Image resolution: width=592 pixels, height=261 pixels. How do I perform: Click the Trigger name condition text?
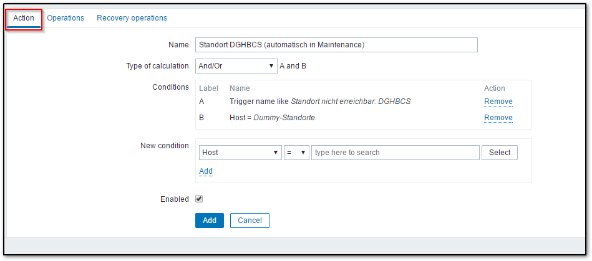coord(319,102)
